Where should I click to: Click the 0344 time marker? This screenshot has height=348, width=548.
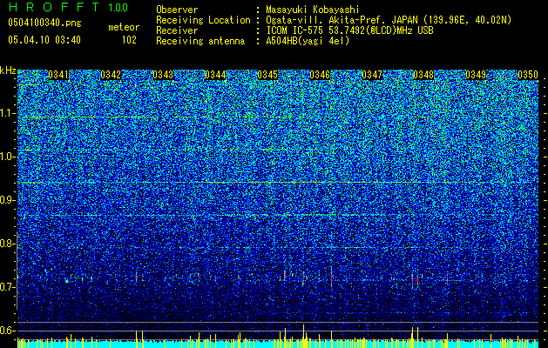(x=215, y=75)
